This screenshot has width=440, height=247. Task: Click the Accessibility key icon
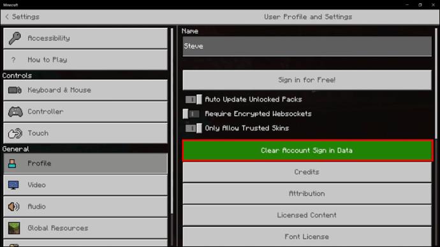coord(15,38)
